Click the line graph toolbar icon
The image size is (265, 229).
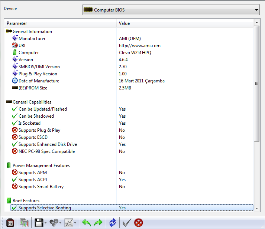tap(69, 223)
